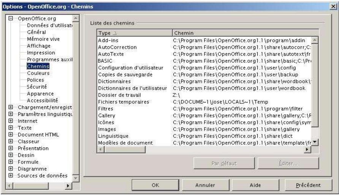The image size is (339, 195).
Task: Expand the Formule tree node
Action: (x=11, y=162)
